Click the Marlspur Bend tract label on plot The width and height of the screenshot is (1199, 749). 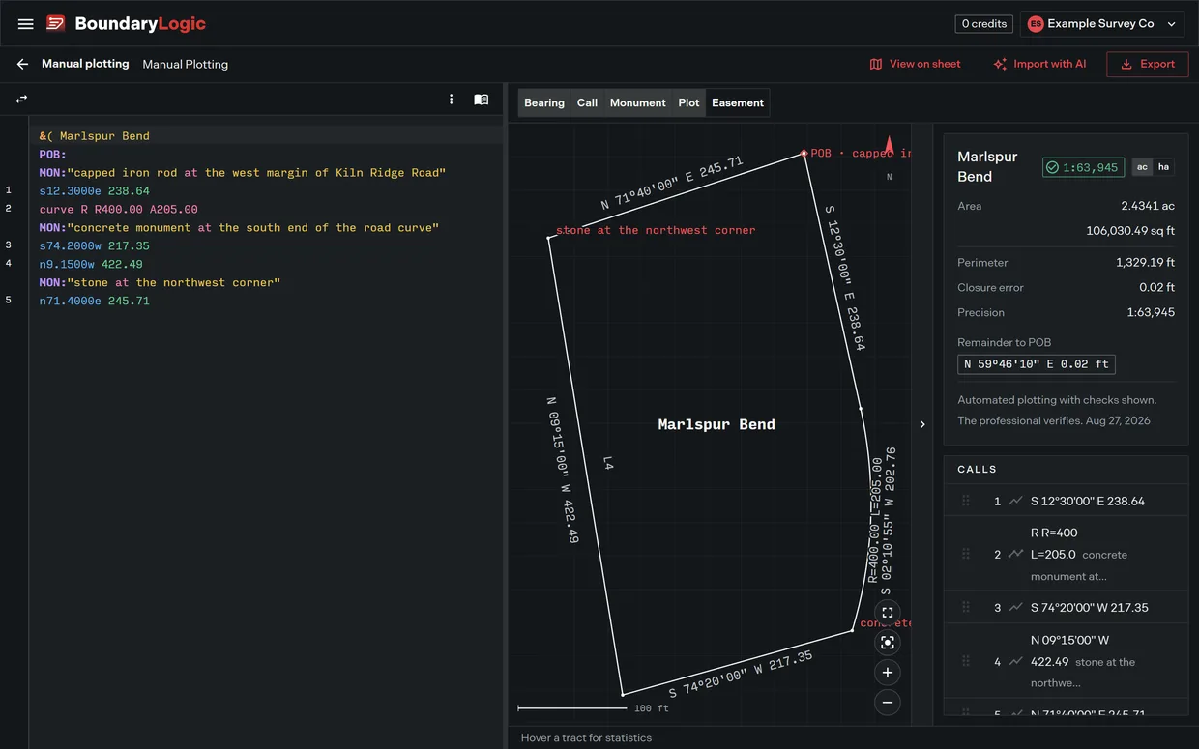pyautogui.click(x=716, y=424)
